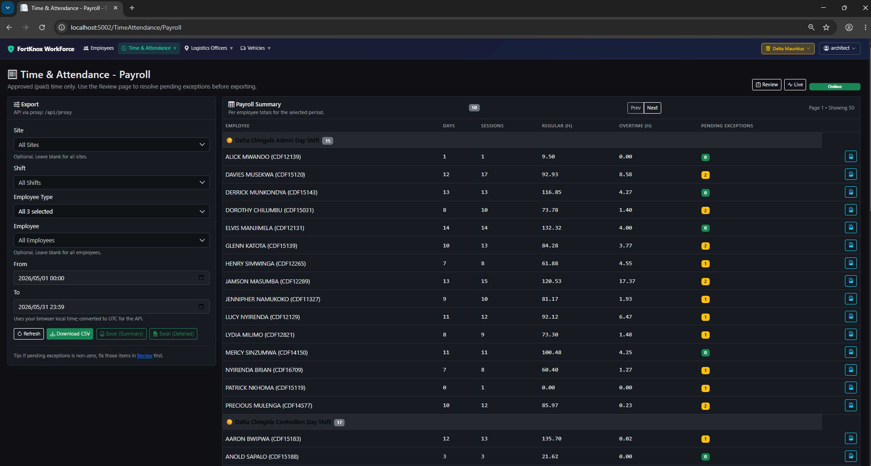The width and height of the screenshot is (871, 466).
Task: Click the FortKnox WorkForce shield logo
Action: [x=11, y=49]
